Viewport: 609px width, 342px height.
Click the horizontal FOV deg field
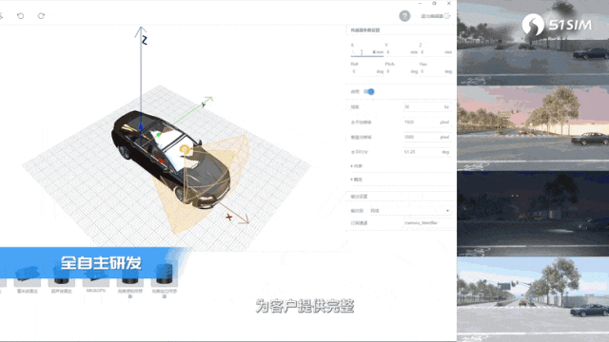[427, 152]
